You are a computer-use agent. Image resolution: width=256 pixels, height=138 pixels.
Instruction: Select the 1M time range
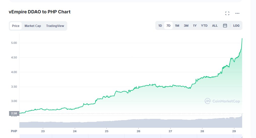click(177, 26)
